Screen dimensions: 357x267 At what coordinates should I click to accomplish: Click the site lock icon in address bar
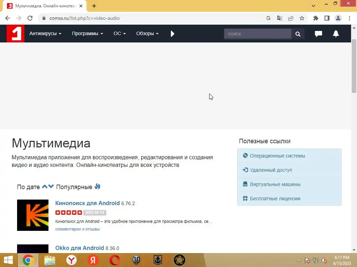[x=44, y=18]
